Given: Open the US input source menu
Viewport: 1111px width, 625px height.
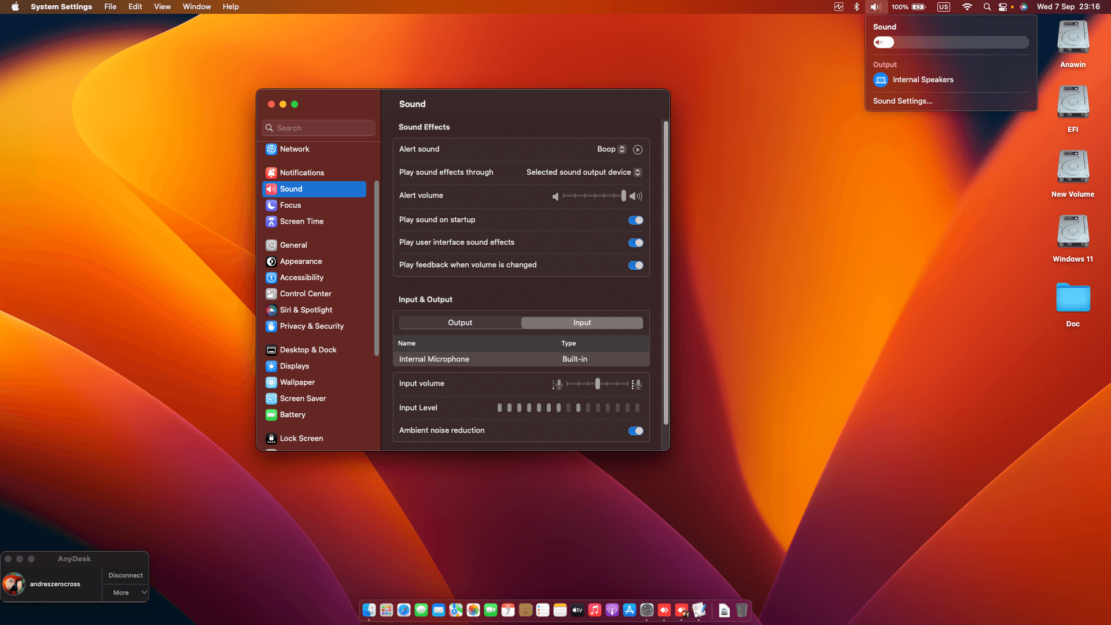Looking at the screenshot, I should tap(944, 7).
